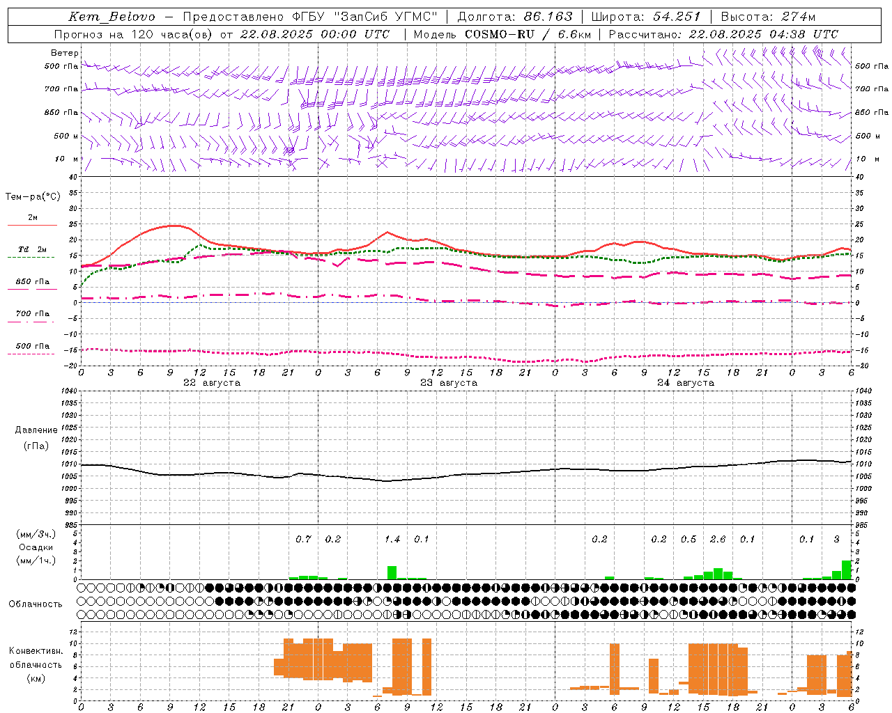Click the model name COSMO-RU / 6.6км

click(528, 34)
